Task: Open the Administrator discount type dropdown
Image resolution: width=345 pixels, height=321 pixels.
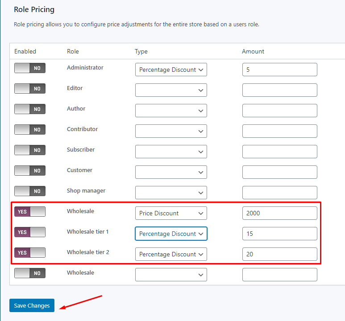Action: [171, 70]
